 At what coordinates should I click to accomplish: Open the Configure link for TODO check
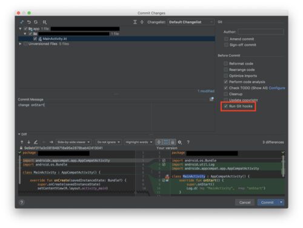pyautogui.click(x=277, y=88)
